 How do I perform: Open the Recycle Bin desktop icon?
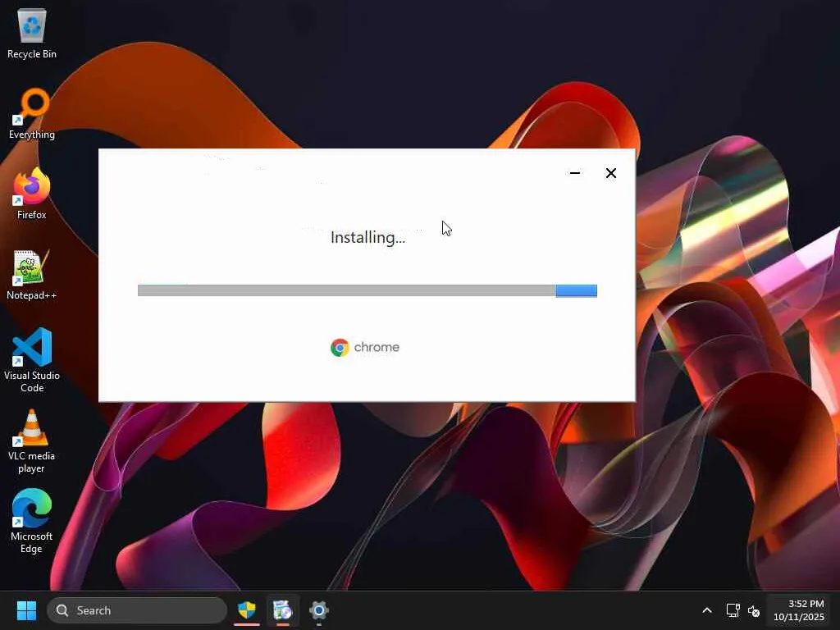coord(32,34)
